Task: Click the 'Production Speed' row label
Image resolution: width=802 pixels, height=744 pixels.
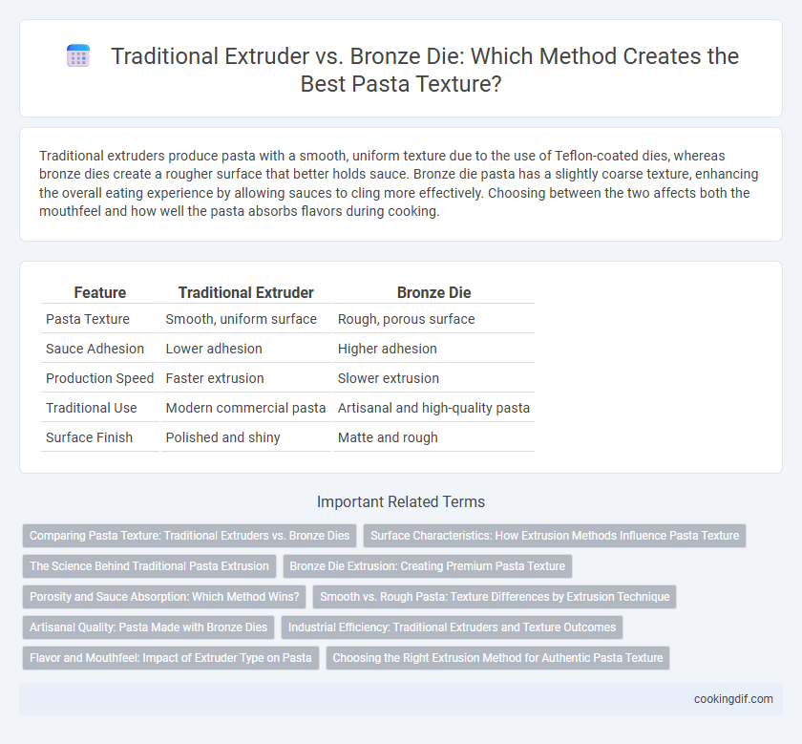Action: [99, 378]
